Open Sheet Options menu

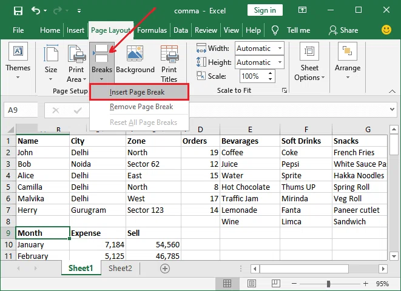click(309, 62)
